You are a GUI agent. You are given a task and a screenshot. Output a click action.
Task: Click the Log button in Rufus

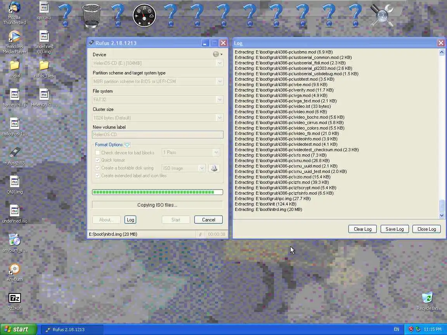pos(130,219)
